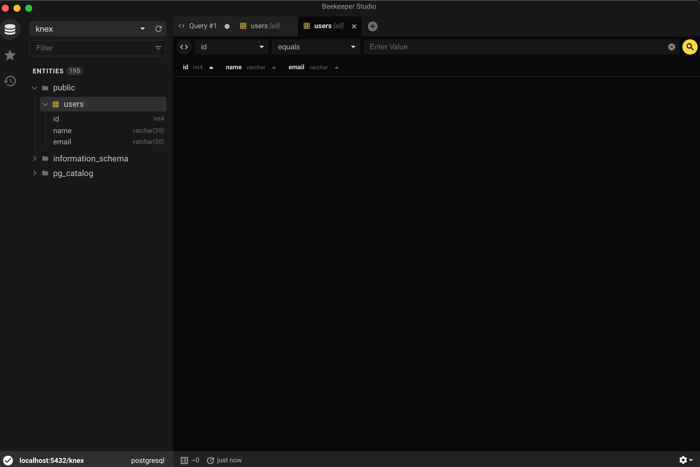Refresh the entities list

[x=158, y=28]
